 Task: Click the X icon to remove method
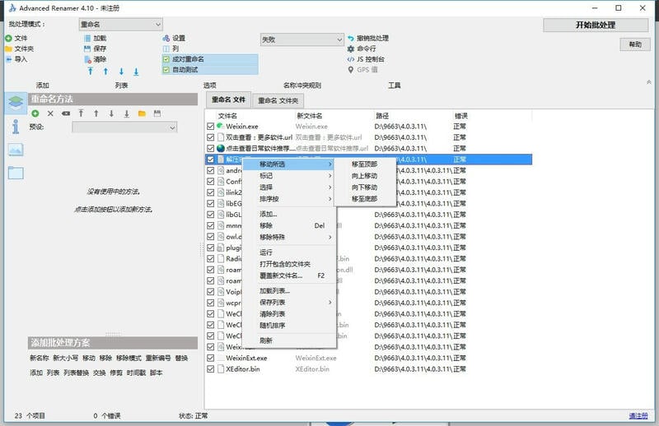pyautogui.click(x=50, y=113)
